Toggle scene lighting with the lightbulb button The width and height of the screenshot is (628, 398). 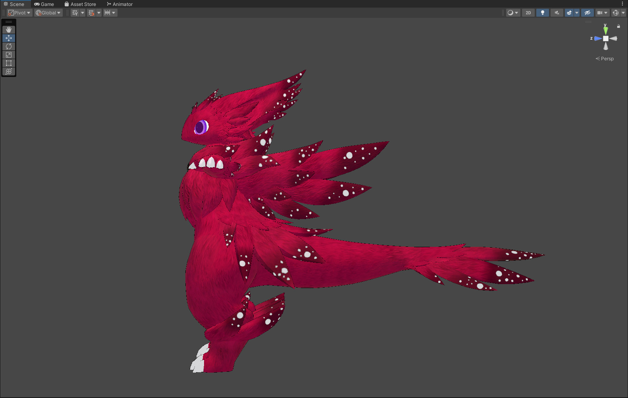(542, 13)
